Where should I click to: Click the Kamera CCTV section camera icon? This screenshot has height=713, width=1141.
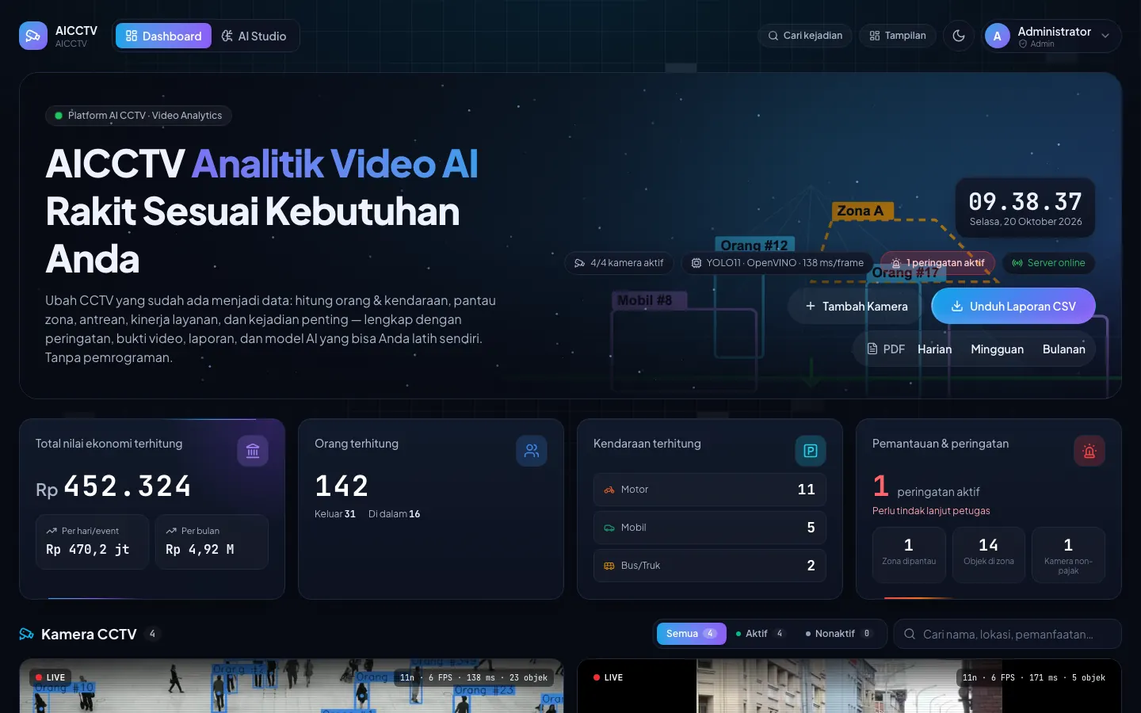coord(27,634)
